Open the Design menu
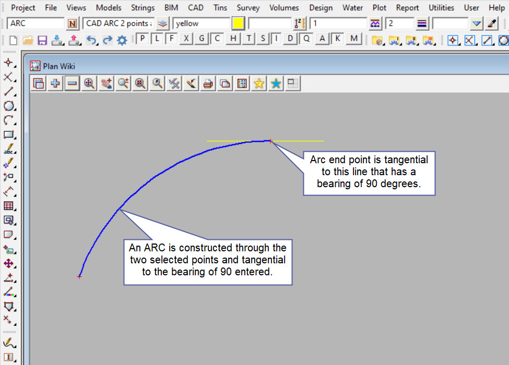Screen dimensions: 509x365 pyautogui.click(x=321, y=7)
